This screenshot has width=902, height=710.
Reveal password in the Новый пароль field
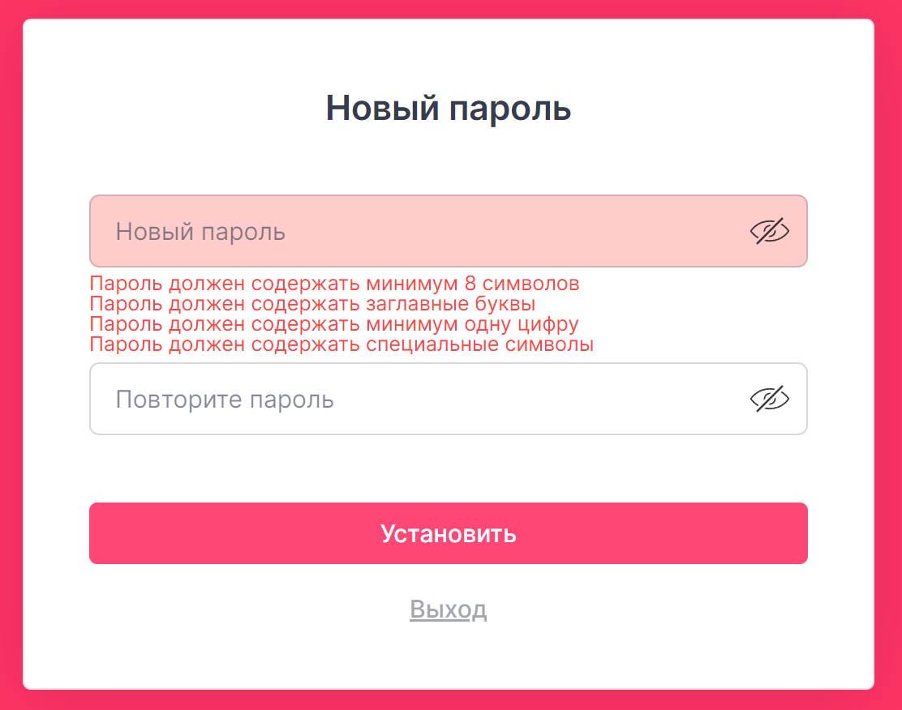770,231
